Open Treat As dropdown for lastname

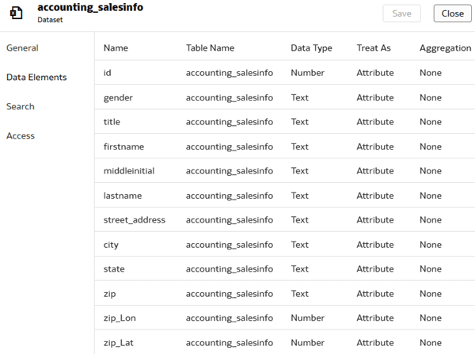click(x=374, y=196)
